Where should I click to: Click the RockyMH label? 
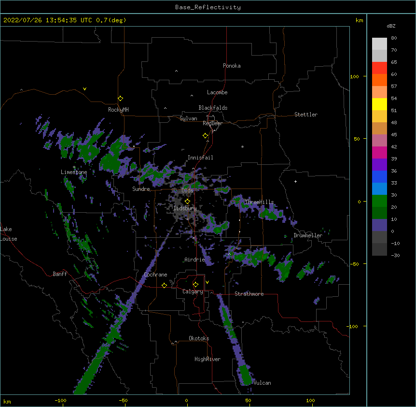118,110
